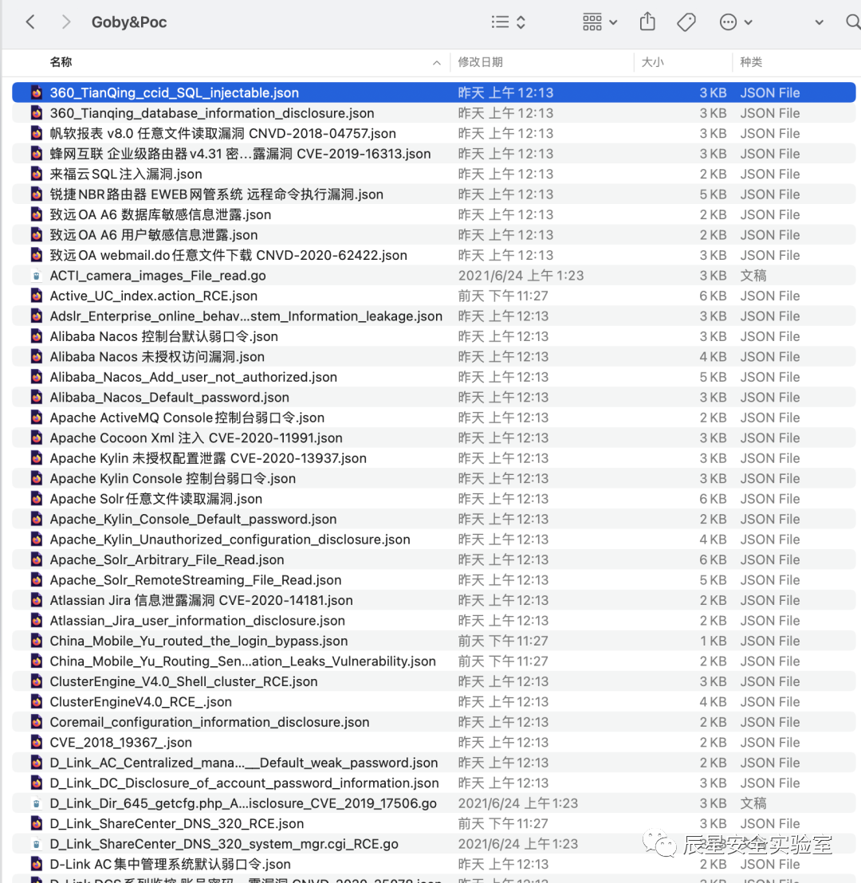Click icon of Apache_Solr_Arbitrary_File_Read.json

(37, 559)
